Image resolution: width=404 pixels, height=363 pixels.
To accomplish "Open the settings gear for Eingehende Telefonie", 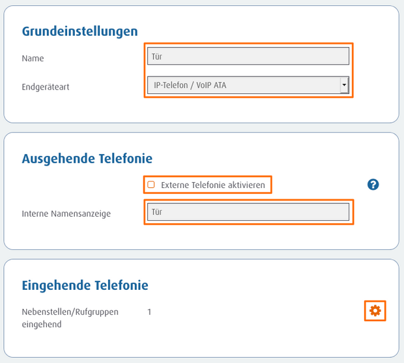I will click(375, 311).
